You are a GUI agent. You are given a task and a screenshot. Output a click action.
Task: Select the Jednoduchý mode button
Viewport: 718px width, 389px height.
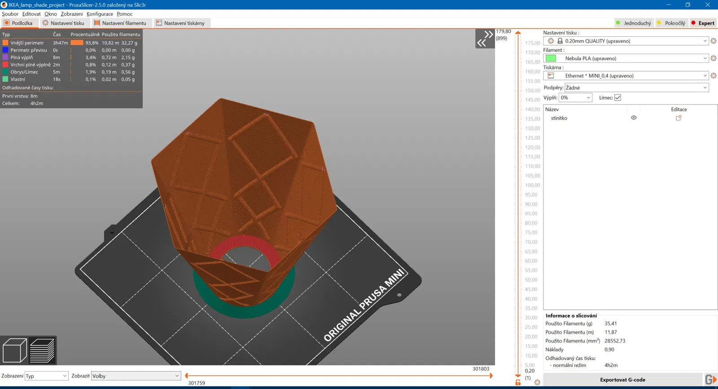(633, 23)
